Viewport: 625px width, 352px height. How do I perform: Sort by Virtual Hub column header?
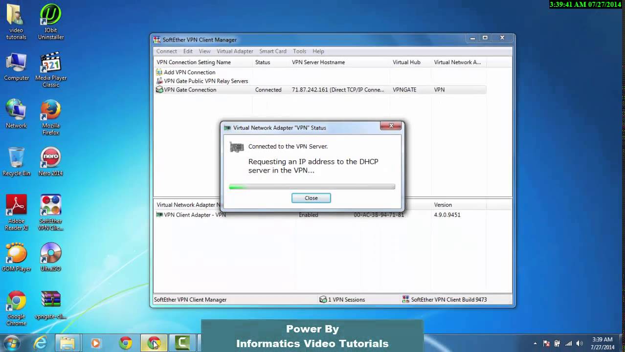(x=410, y=63)
